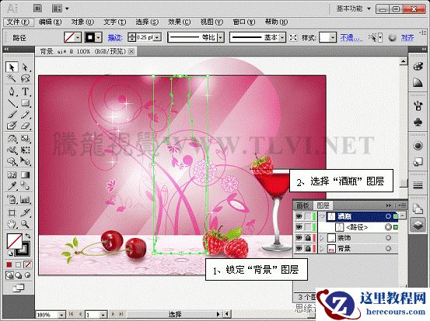Click the 描边 stroke link

115,37
